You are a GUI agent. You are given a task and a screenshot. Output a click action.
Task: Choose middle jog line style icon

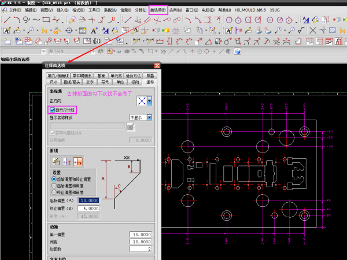pyautogui.click(x=67, y=162)
